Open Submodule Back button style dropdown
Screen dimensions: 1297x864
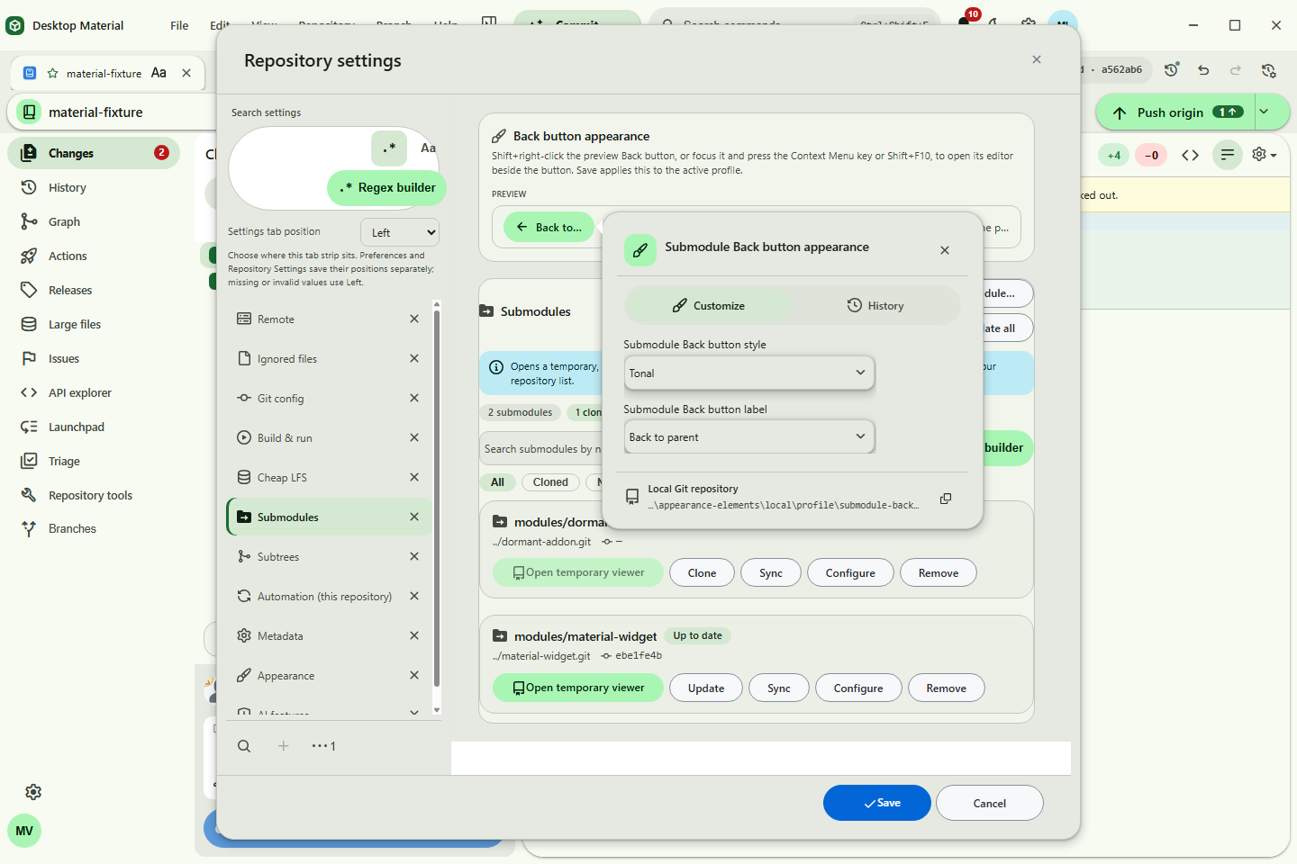point(748,373)
